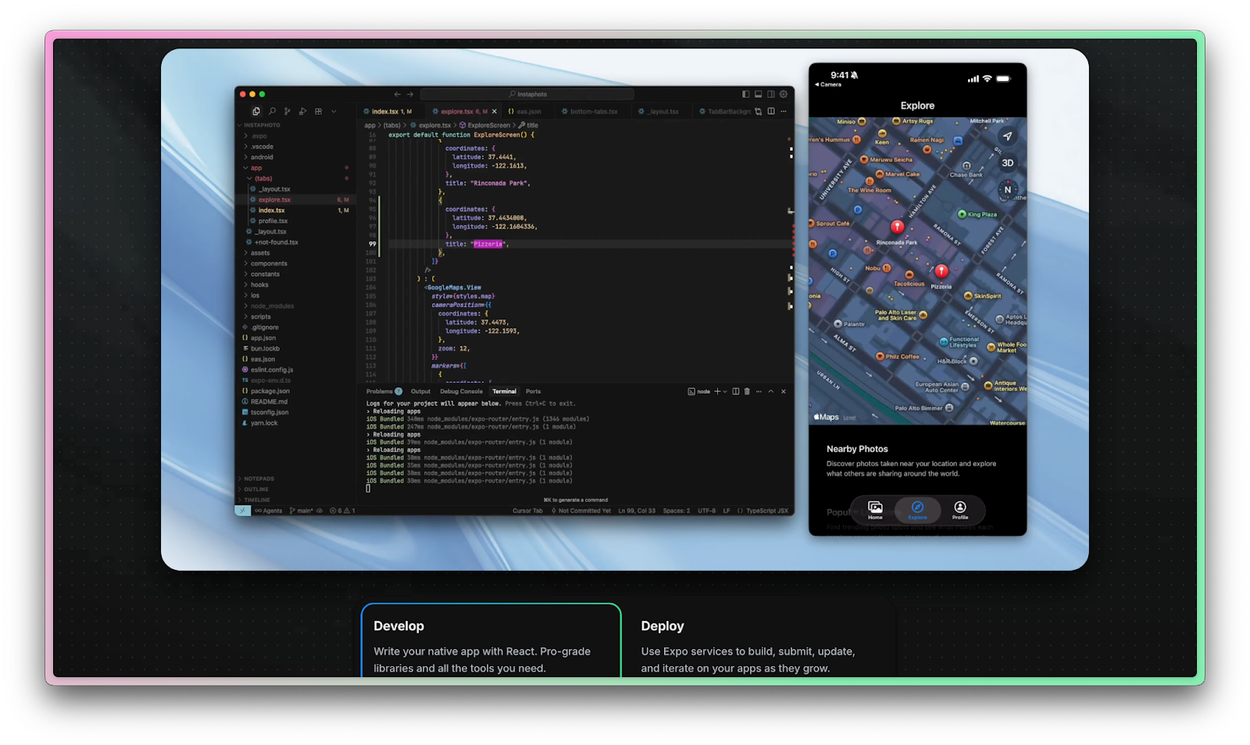Tap the Home tab in phone app
This screenshot has height=745, width=1250.
click(x=875, y=510)
